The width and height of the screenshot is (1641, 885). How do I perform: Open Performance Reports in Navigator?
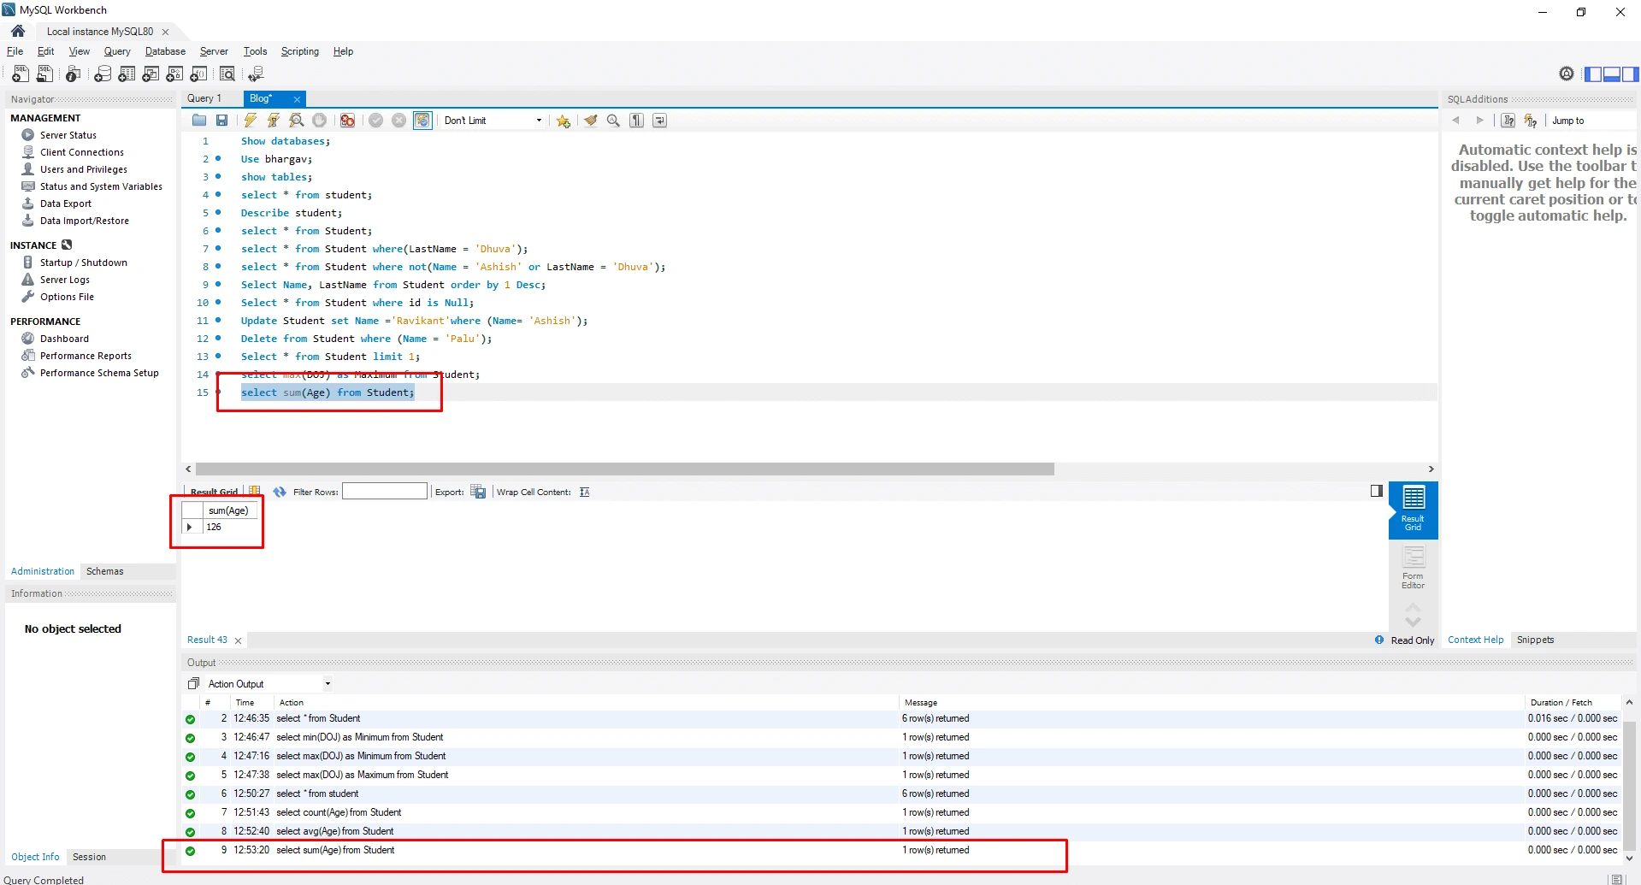(x=86, y=356)
